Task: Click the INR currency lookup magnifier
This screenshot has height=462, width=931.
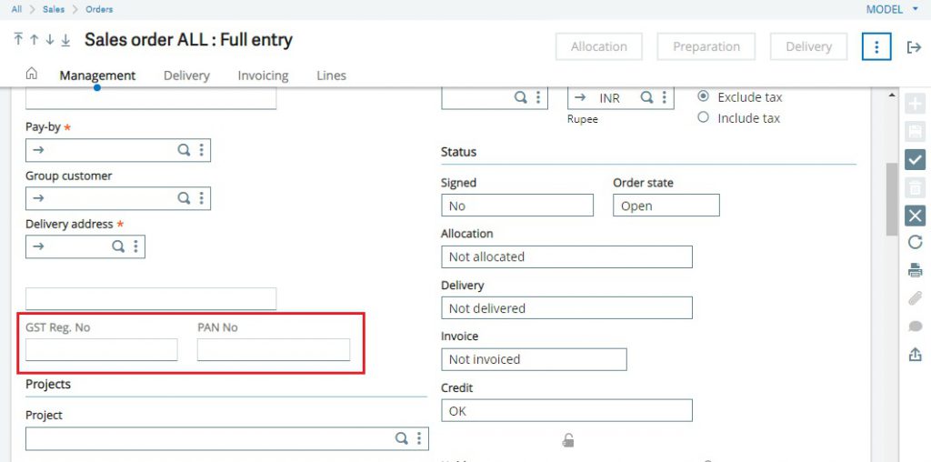Action: [x=647, y=97]
